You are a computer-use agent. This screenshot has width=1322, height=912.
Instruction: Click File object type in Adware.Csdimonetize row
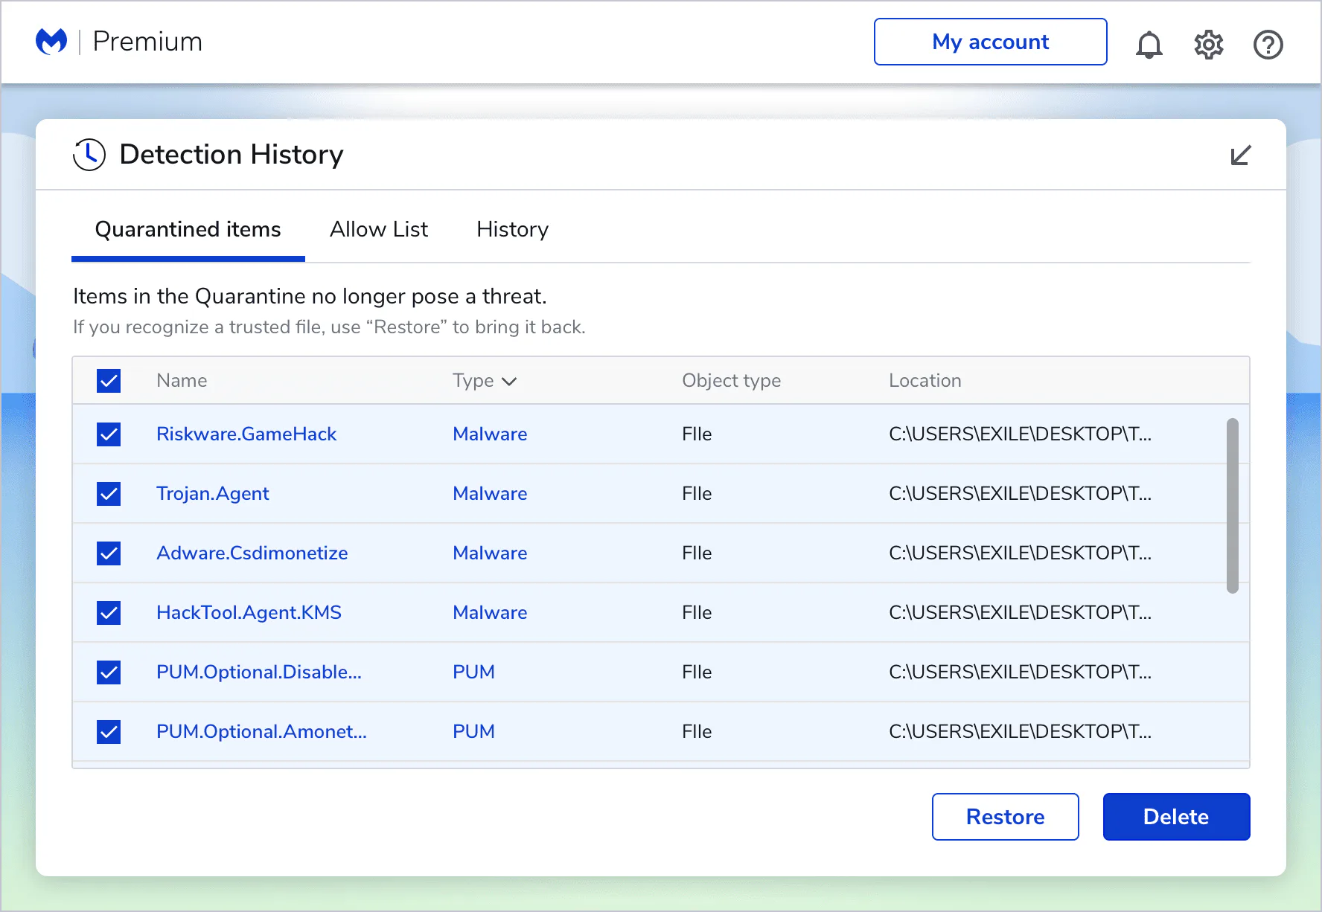coord(697,553)
